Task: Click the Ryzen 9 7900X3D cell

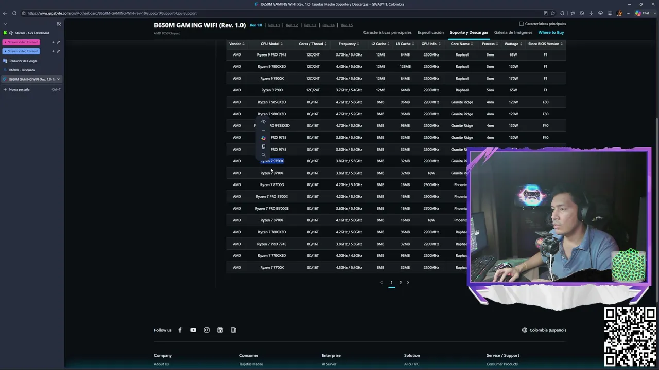Action: [272, 66]
